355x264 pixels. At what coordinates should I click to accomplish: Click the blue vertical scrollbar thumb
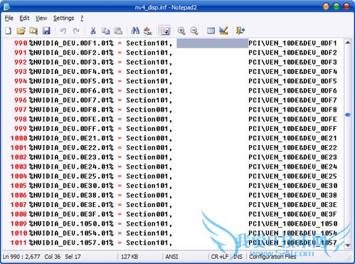[348, 115]
